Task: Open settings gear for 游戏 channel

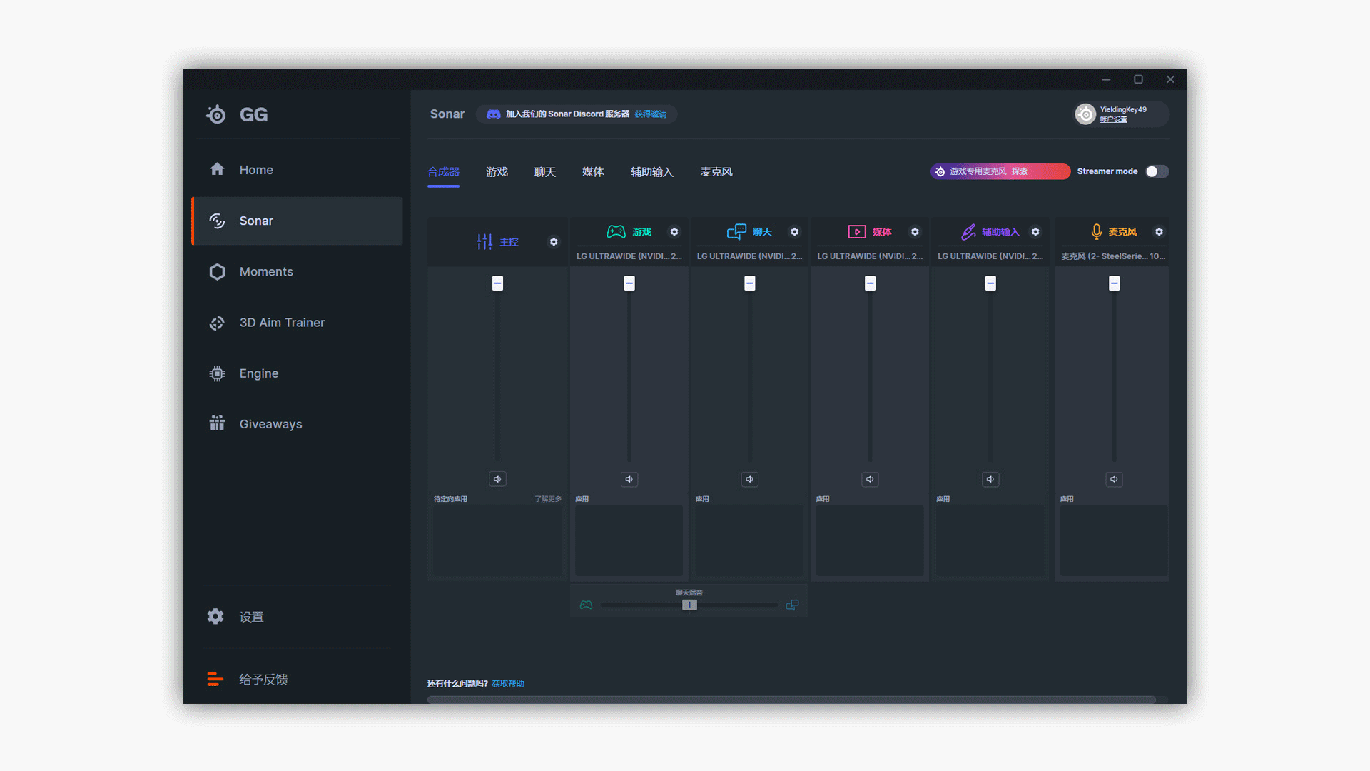Action: 674,232
